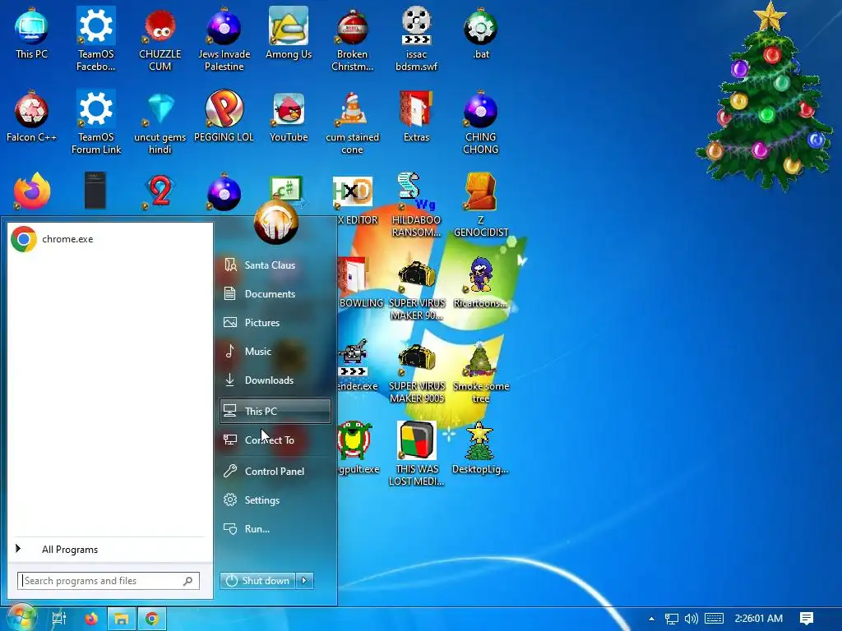Expand the Shut down options arrow
The width and height of the screenshot is (842, 631).
(x=304, y=581)
